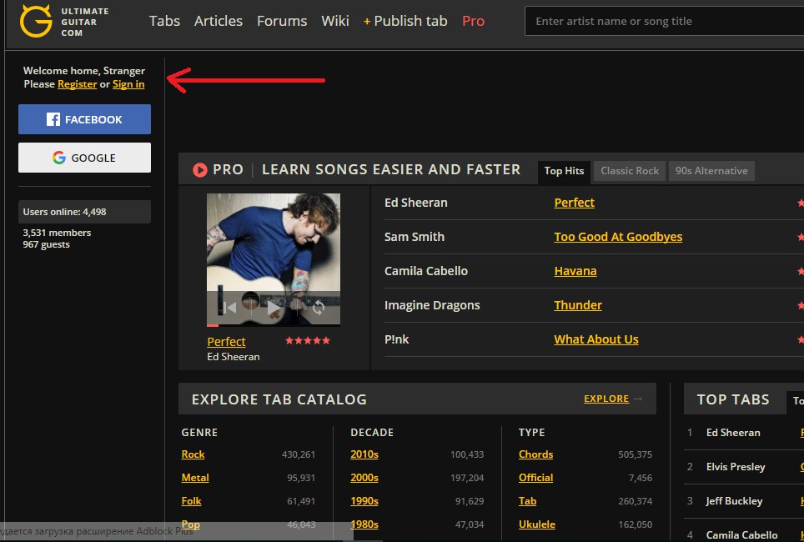Image resolution: width=804 pixels, height=542 pixels.
Task: Filter tabs by the 1980s decade
Action: (x=364, y=524)
